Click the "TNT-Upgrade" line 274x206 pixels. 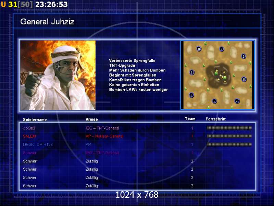[x=122, y=66]
